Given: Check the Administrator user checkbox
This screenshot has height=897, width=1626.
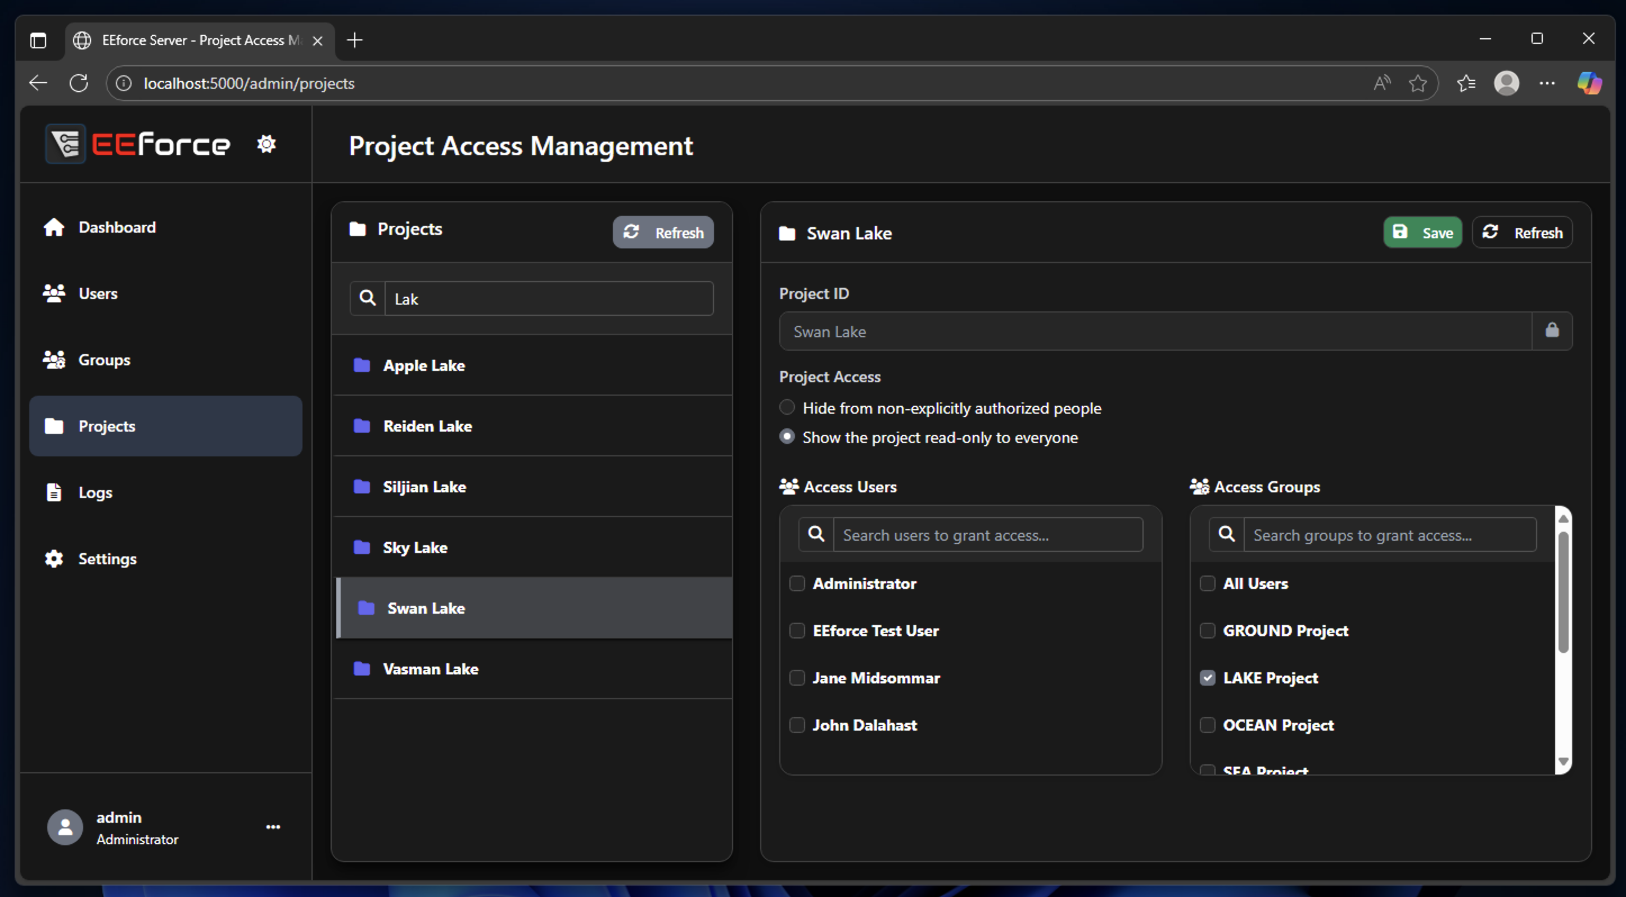Looking at the screenshot, I should [797, 583].
